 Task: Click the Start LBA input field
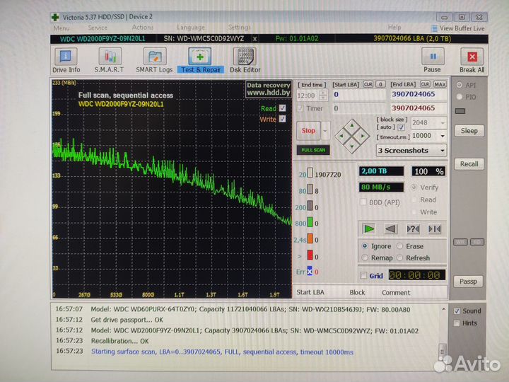(359, 95)
